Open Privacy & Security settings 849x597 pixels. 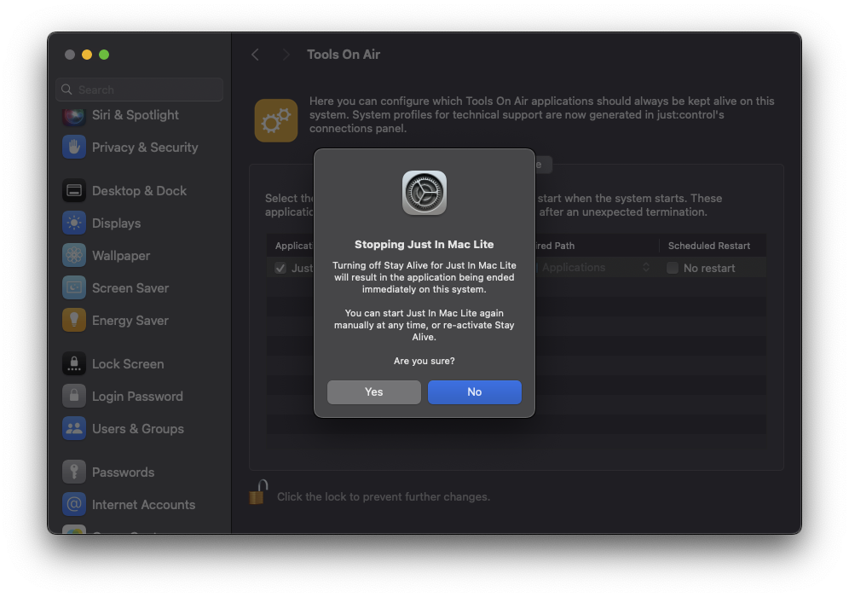[145, 148]
